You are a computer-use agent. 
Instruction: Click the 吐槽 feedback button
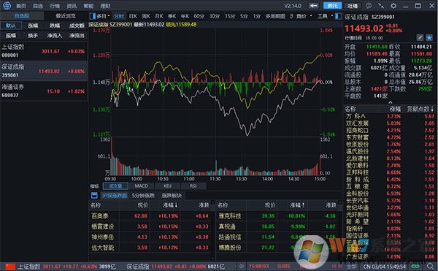(x=353, y=6)
